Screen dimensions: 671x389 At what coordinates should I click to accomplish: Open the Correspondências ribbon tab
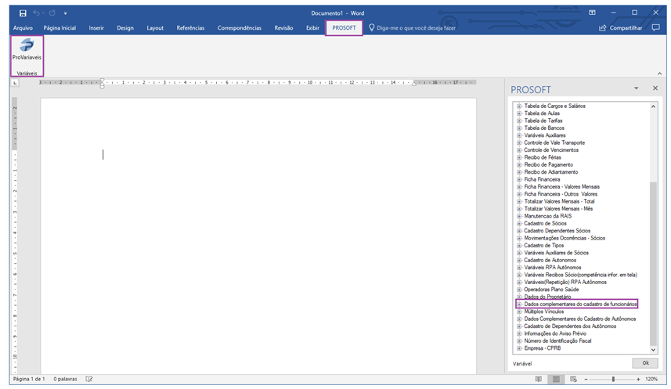click(240, 28)
